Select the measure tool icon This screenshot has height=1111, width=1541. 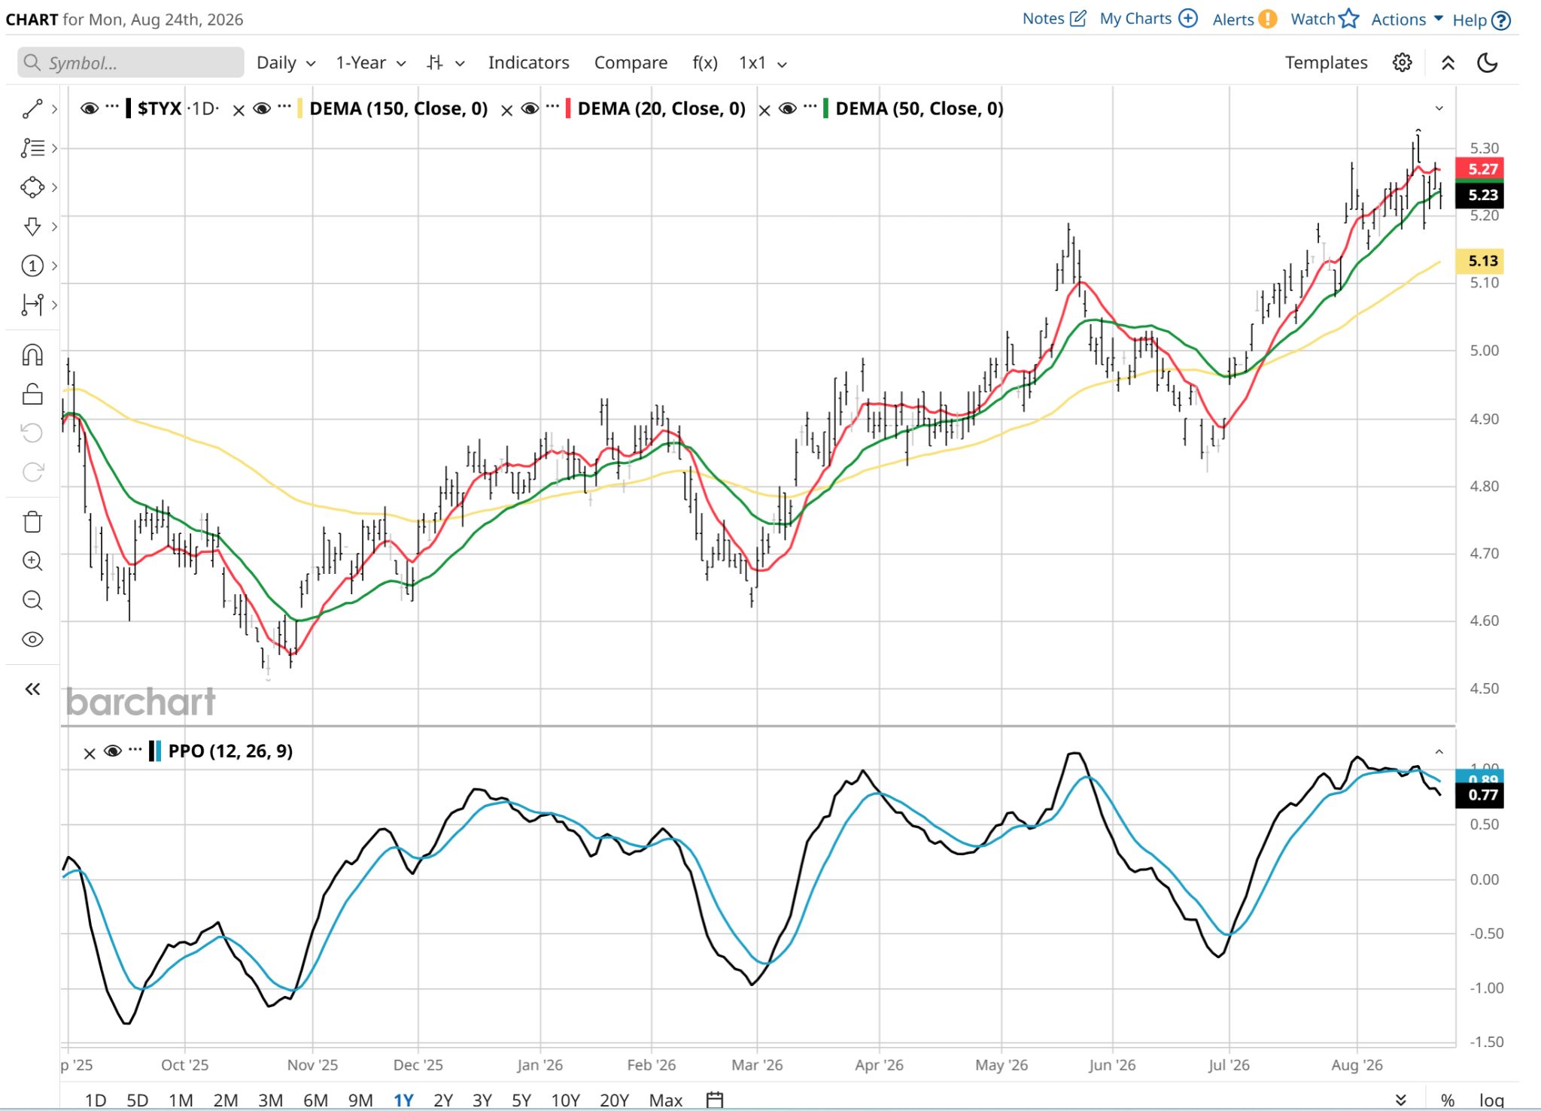(32, 305)
